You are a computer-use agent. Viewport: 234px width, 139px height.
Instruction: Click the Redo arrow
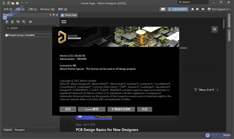point(27,3)
